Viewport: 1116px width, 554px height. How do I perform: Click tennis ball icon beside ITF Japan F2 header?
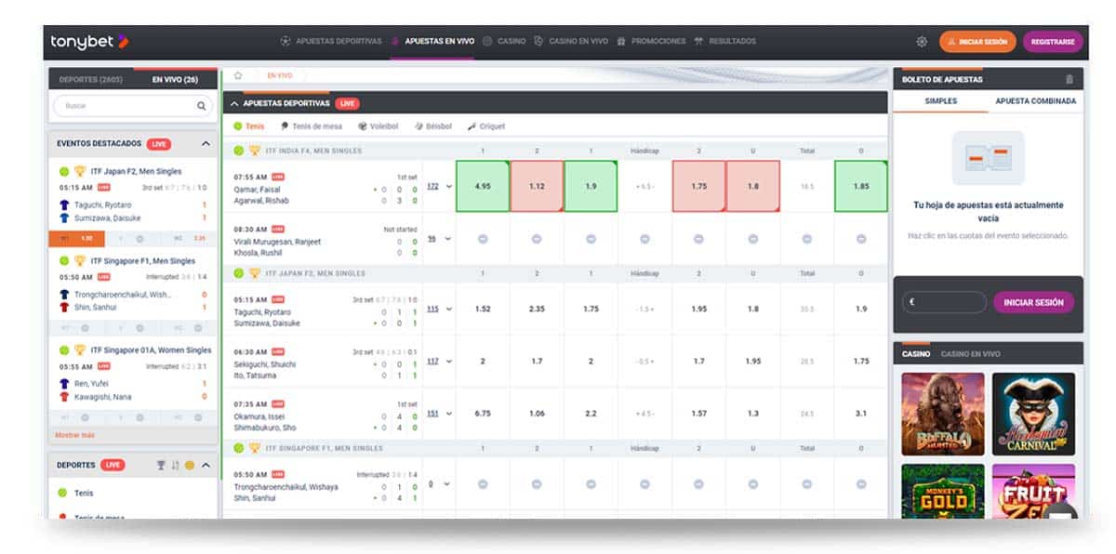[x=239, y=273]
